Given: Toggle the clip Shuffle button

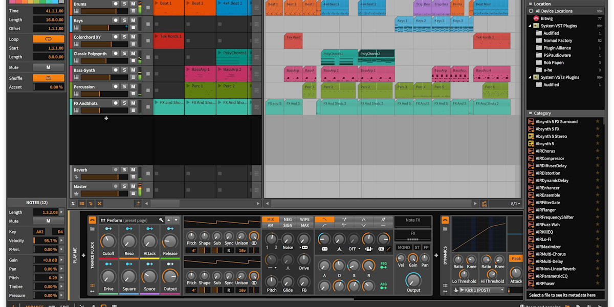Looking at the screenshot, I should pos(49,78).
